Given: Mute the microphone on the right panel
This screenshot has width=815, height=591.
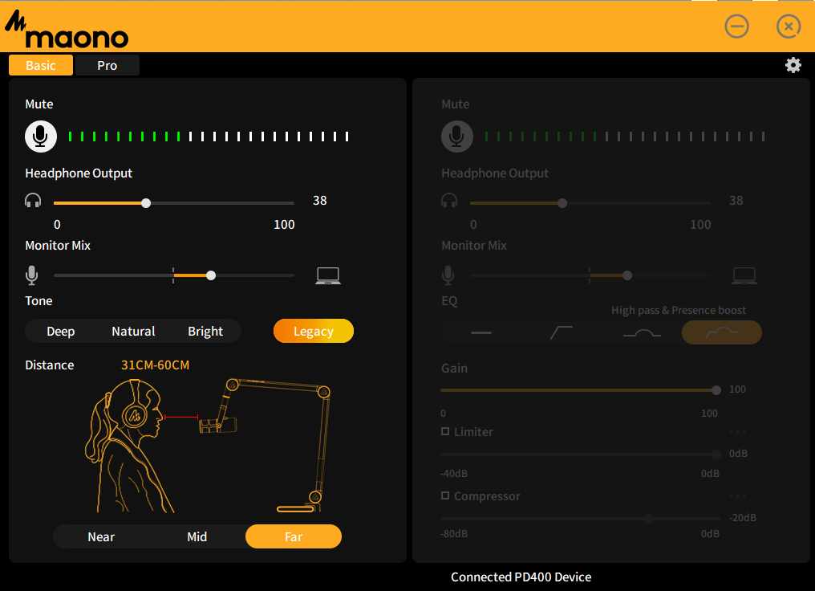Looking at the screenshot, I should (456, 136).
